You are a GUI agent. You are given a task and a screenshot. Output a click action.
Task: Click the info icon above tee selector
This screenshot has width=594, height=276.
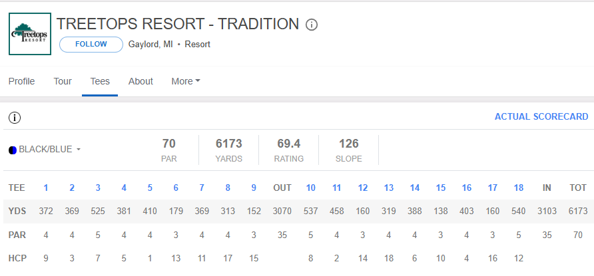pyautogui.click(x=15, y=118)
